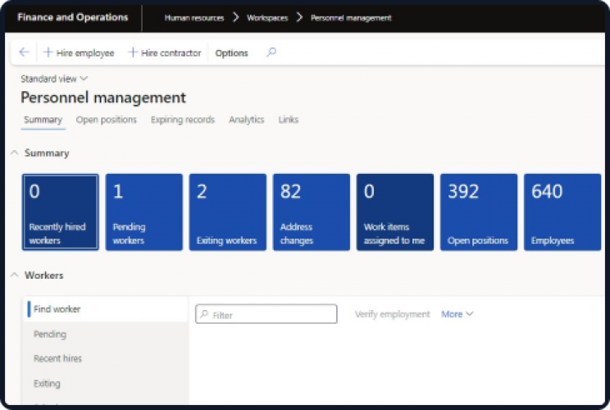This screenshot has height=410, width=610.
Task: Click the back arrow icon
Action: (24, 52)
